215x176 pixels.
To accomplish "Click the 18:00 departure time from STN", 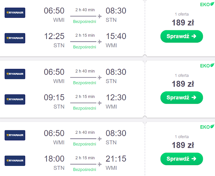I will coord(54,159).
